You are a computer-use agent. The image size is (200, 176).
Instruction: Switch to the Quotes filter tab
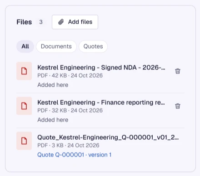(93, 46)
